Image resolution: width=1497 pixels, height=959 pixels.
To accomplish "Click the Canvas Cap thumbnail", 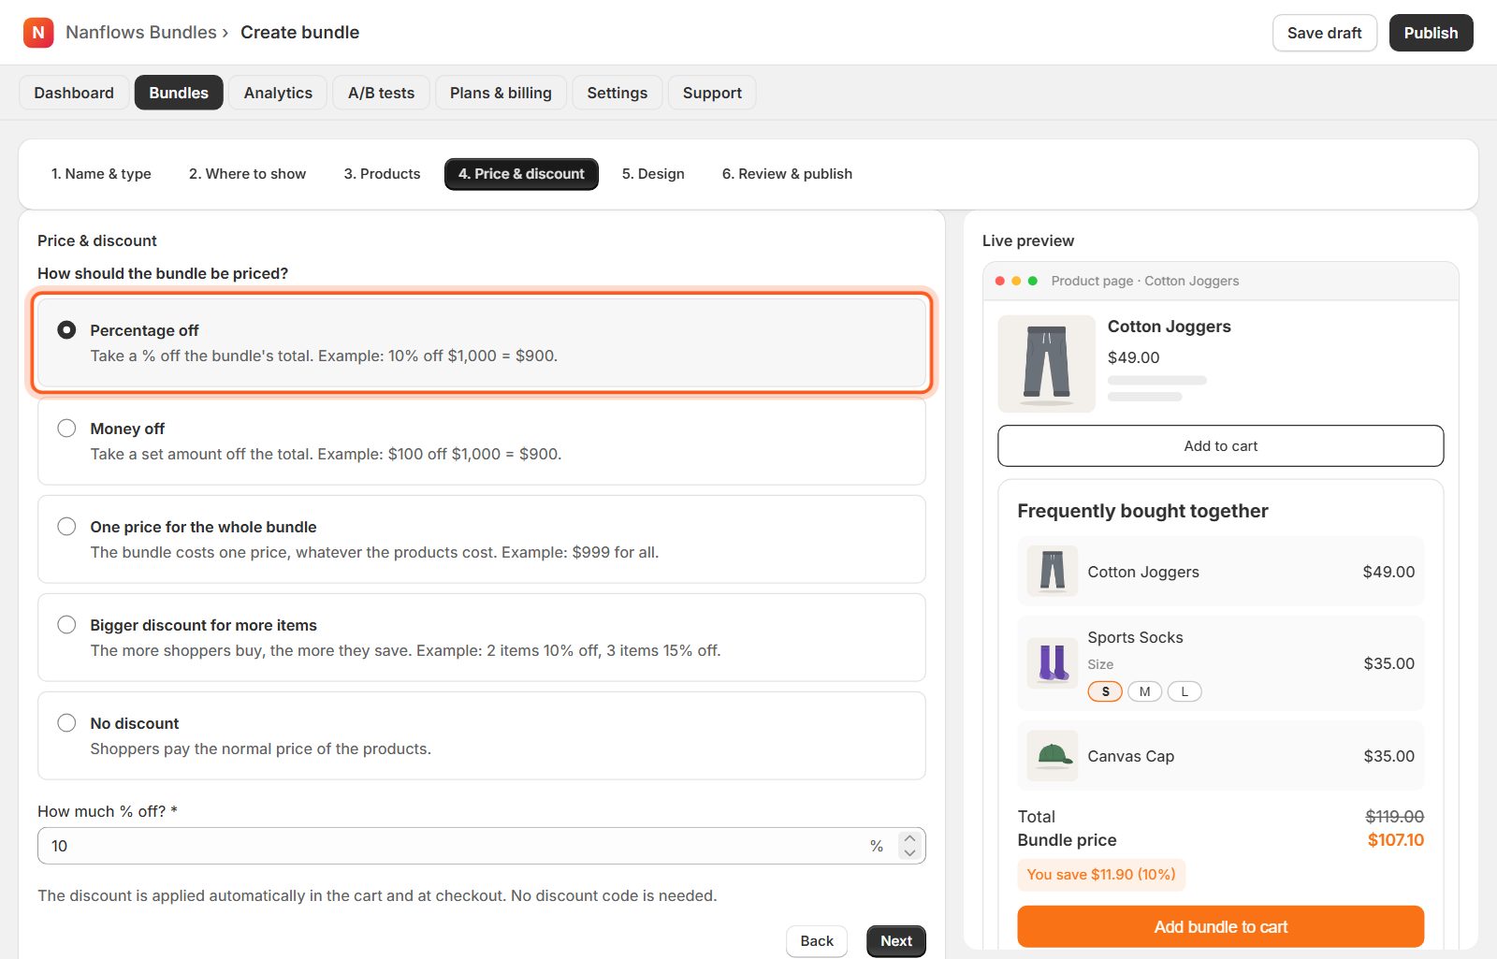I will (x=1053, y=756).
